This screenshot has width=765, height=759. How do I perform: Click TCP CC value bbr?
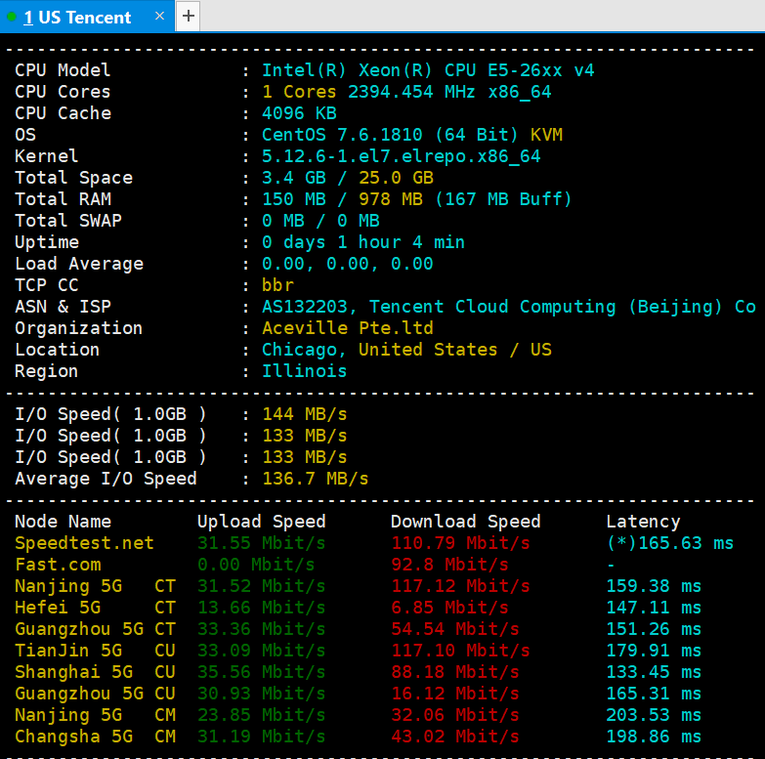tap(277, 285)
